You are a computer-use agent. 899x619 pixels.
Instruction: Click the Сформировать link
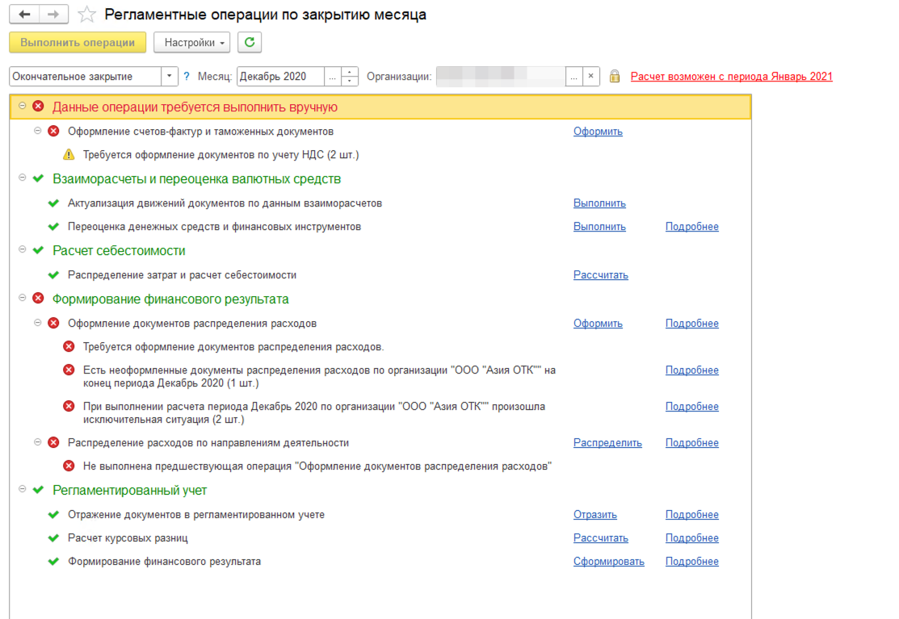pyautogui.click(x=608, y=562)
